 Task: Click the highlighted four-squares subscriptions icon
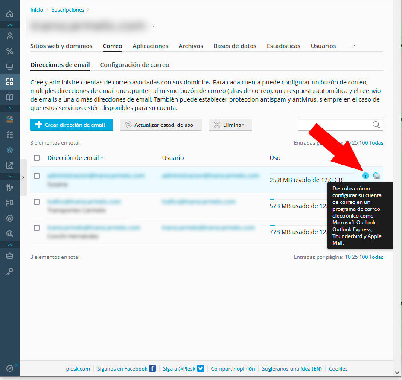(10, 82)
